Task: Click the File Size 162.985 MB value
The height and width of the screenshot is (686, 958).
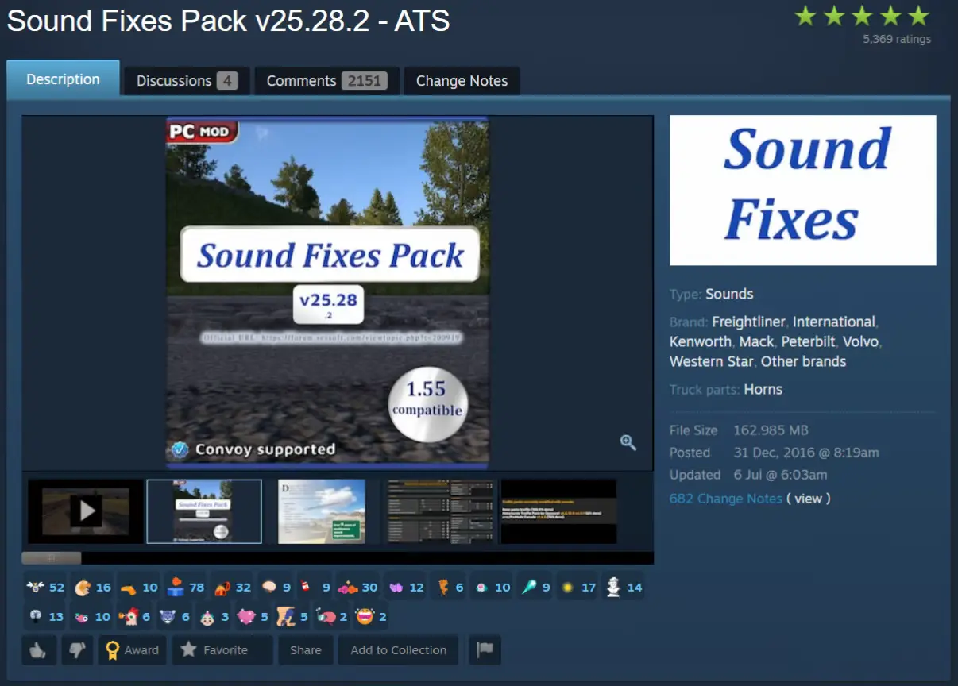Action: pos(771,430)
